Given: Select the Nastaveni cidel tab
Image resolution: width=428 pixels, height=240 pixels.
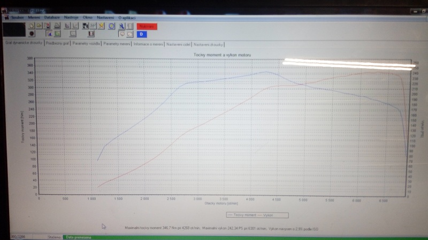Looking at the screenshot, I should [178, 44].
